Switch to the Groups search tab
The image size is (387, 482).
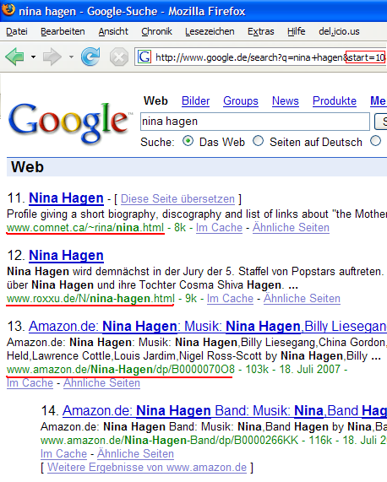coord(241,100)
